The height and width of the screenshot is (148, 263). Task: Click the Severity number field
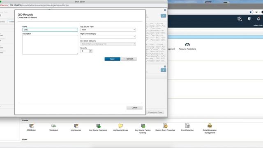(x=85, y=51)
